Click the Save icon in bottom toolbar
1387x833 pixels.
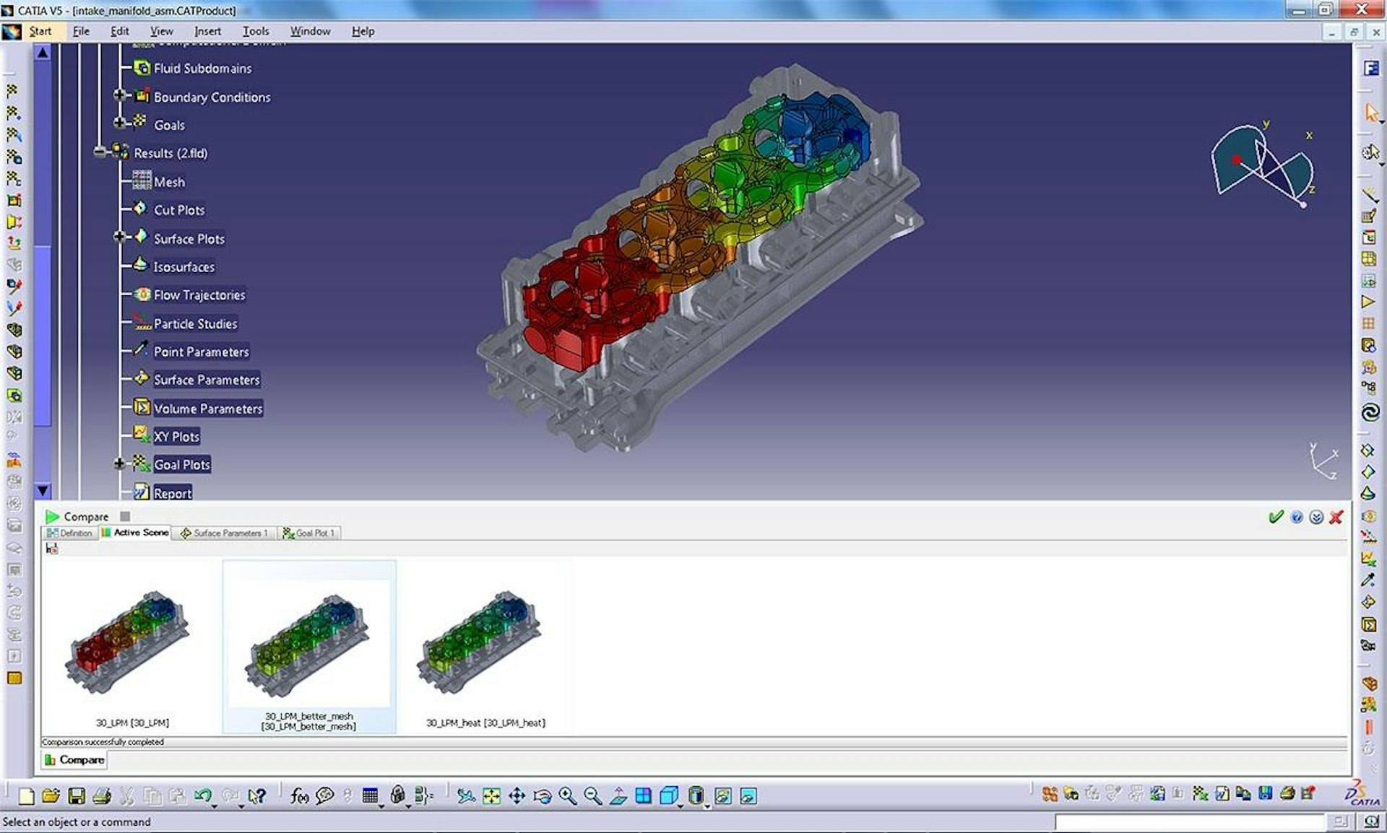click(77, 795)
